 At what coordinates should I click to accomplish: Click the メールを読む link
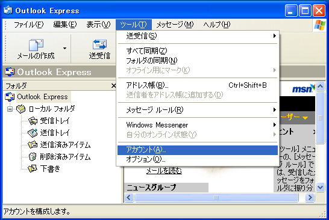164,171
